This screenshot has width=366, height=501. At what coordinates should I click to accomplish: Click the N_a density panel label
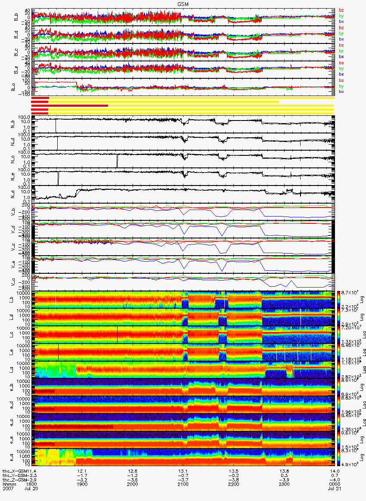pyautogui.click(x=13, y=195)
